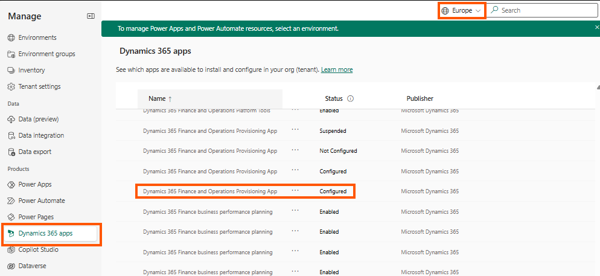Click the Power Apps icon

pos(11,184)
